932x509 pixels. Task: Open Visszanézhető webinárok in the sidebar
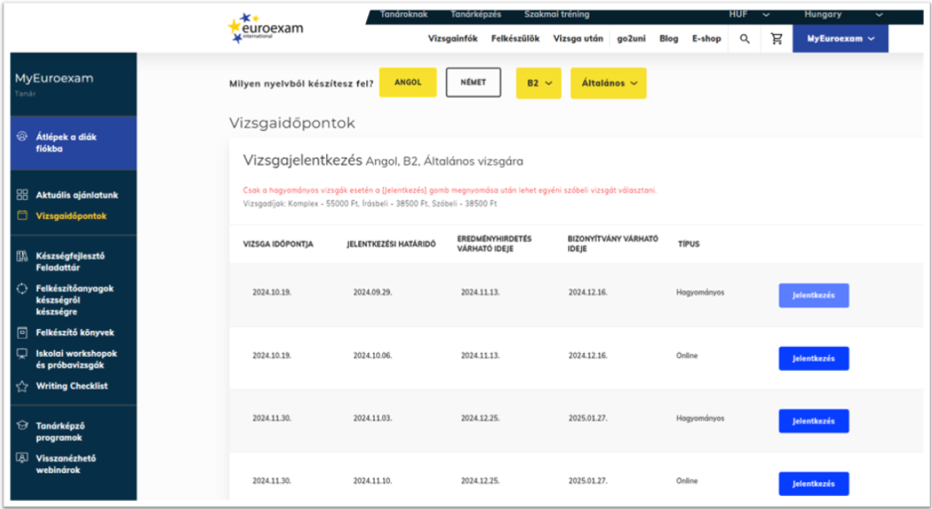pos(65,464)
